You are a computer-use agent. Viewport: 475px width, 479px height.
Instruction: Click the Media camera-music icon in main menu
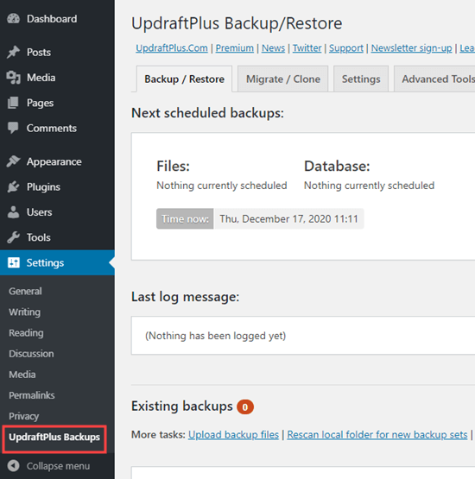click(x=13, y=78)
